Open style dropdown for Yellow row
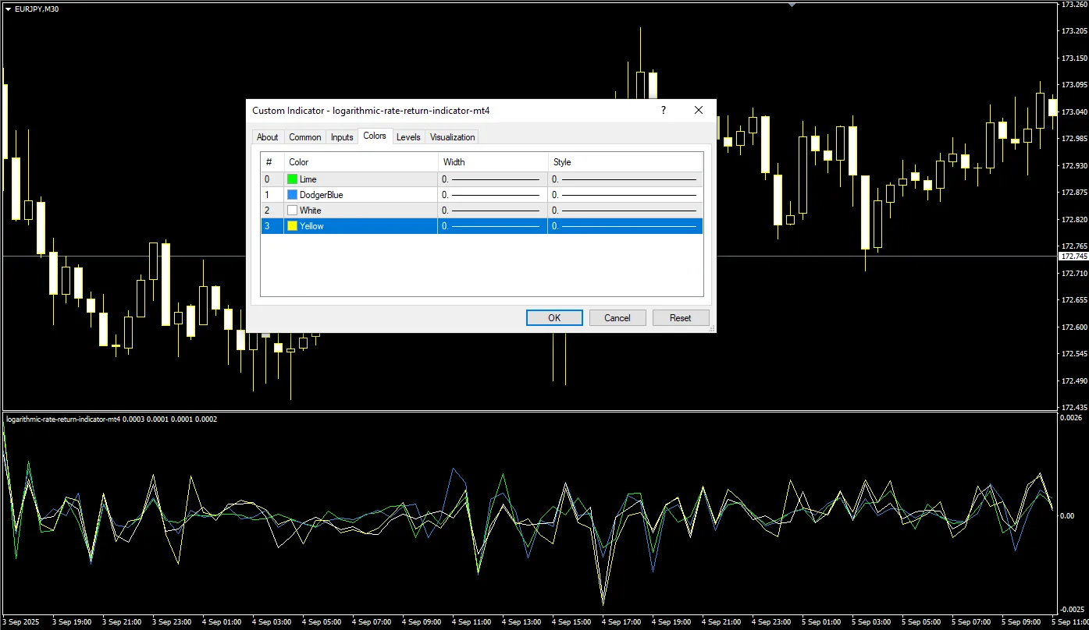 (625, 226)
